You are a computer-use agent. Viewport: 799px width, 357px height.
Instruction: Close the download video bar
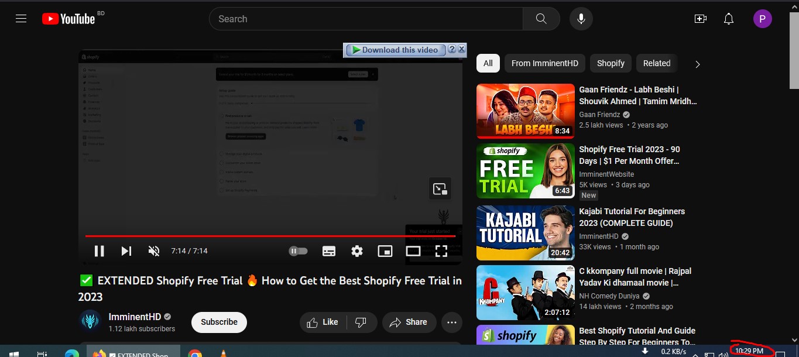tap(461, 50)
